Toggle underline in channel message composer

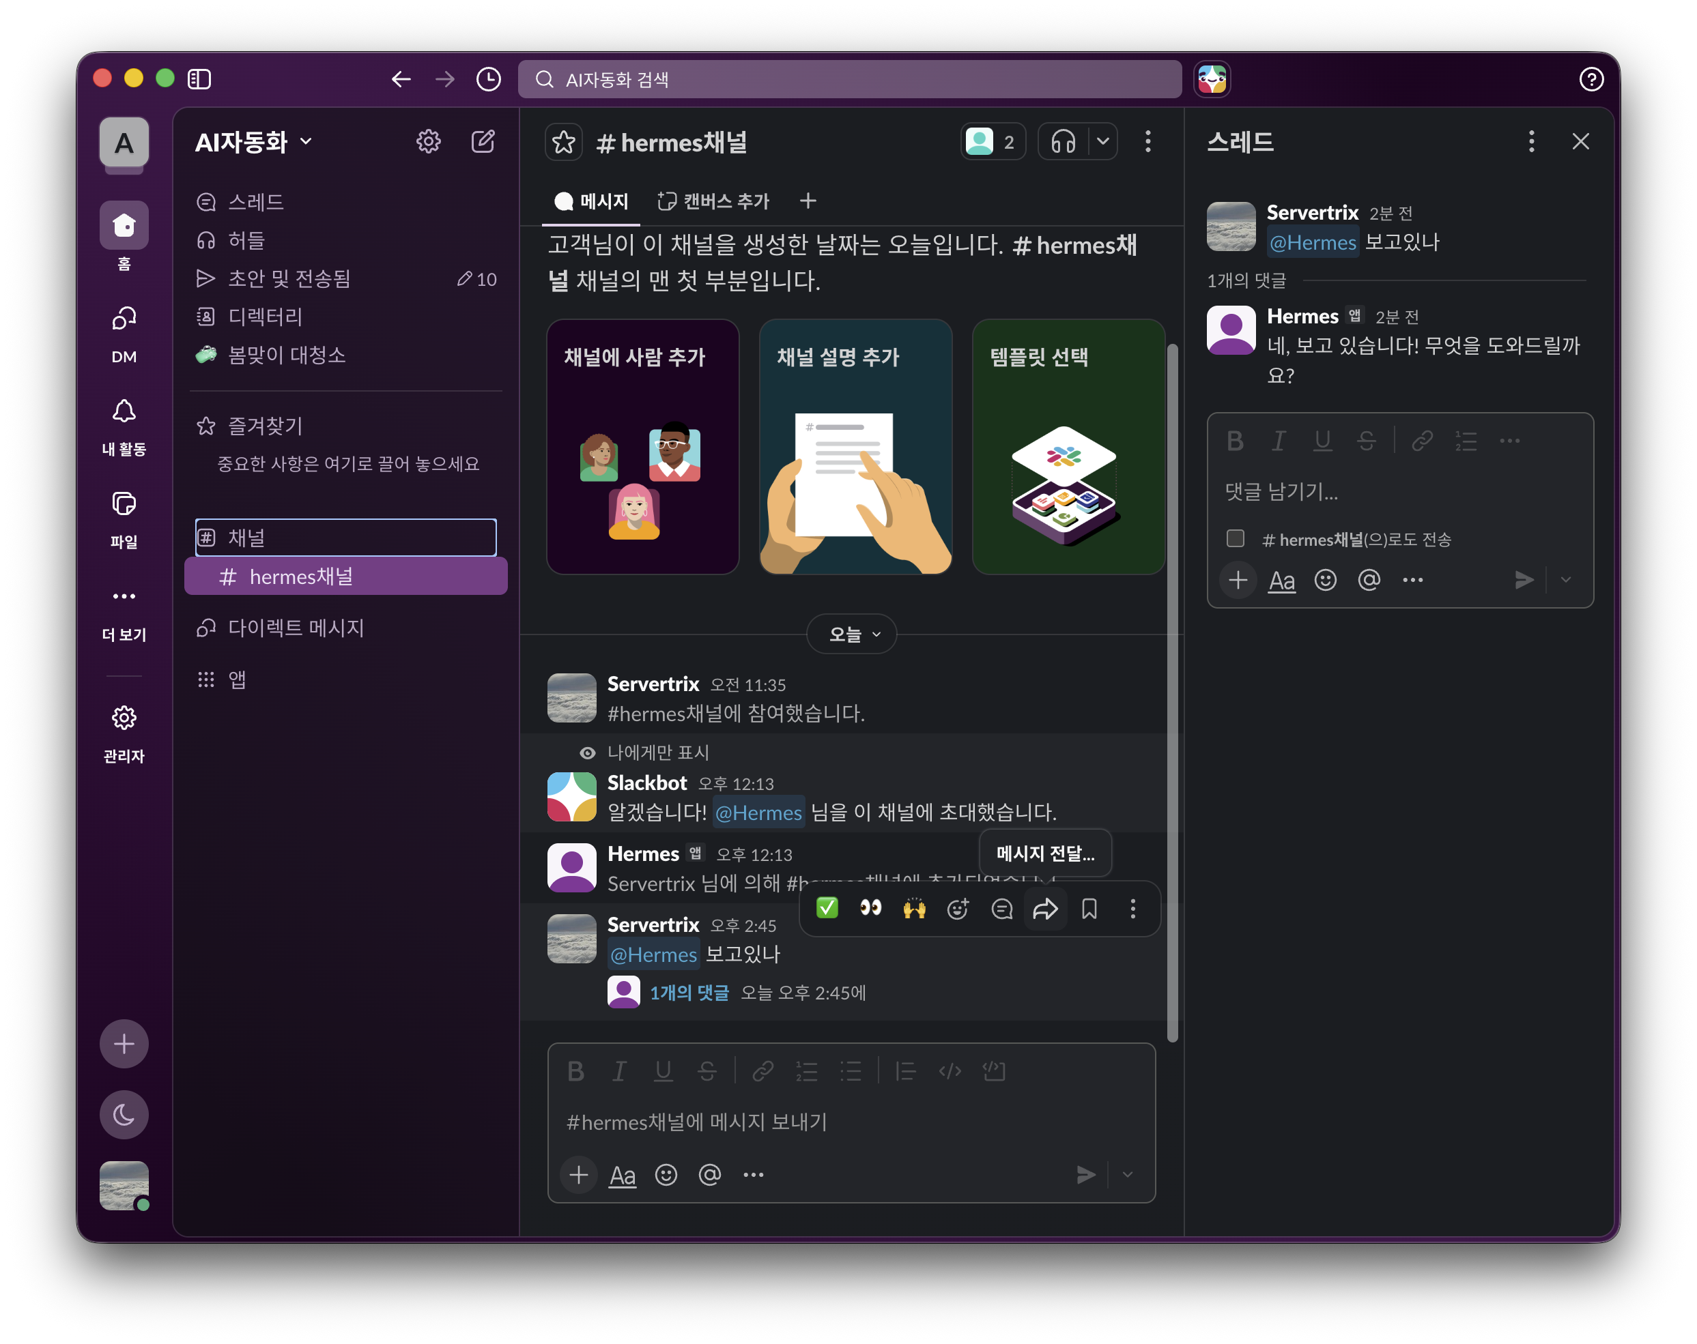click(664, 1071)
